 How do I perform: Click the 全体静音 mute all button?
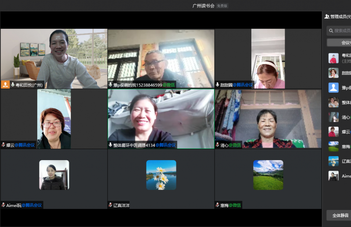(x=340, y=215)
